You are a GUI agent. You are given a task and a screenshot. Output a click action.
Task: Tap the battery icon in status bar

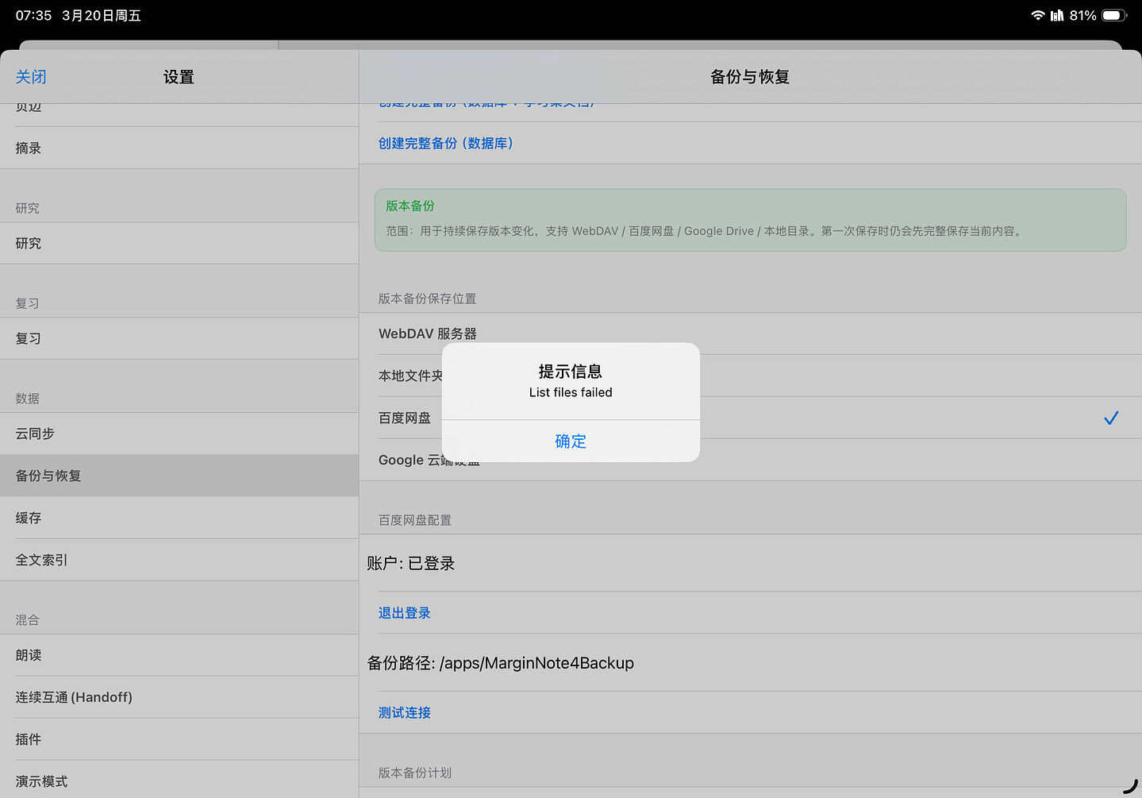[x=1113, y=15]
